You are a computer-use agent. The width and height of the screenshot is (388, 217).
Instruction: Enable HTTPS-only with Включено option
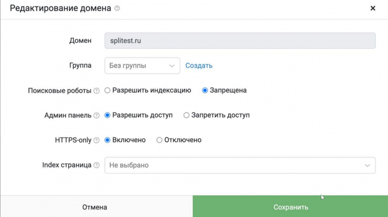107,140
